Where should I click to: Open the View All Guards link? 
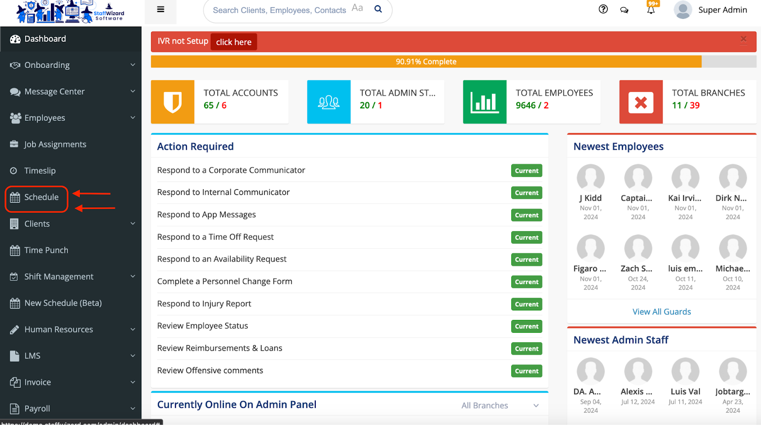[661, 312]
